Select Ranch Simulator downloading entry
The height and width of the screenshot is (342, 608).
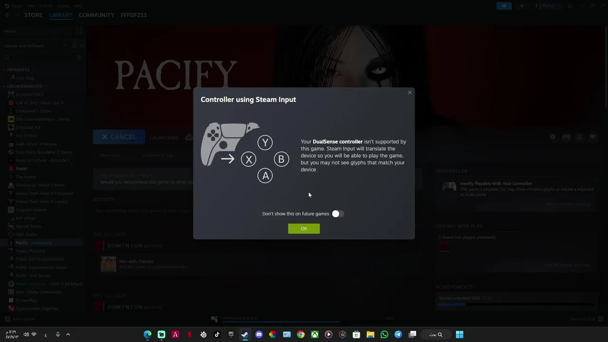point(49,284)
